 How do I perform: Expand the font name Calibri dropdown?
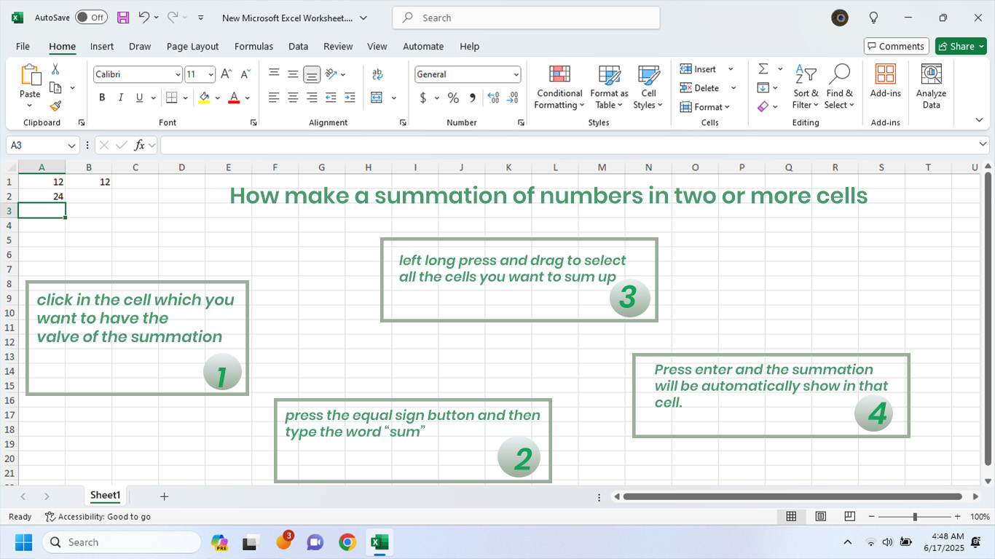(178, 74)
